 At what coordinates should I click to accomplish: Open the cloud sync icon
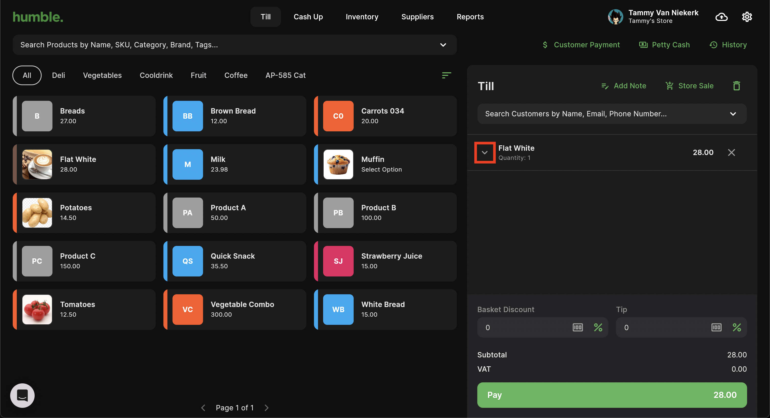(x=721, y=17)
